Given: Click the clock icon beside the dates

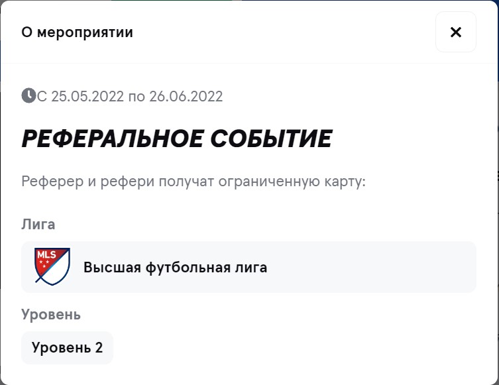Looking at the screenshot, I should click(x=28, y=95).
